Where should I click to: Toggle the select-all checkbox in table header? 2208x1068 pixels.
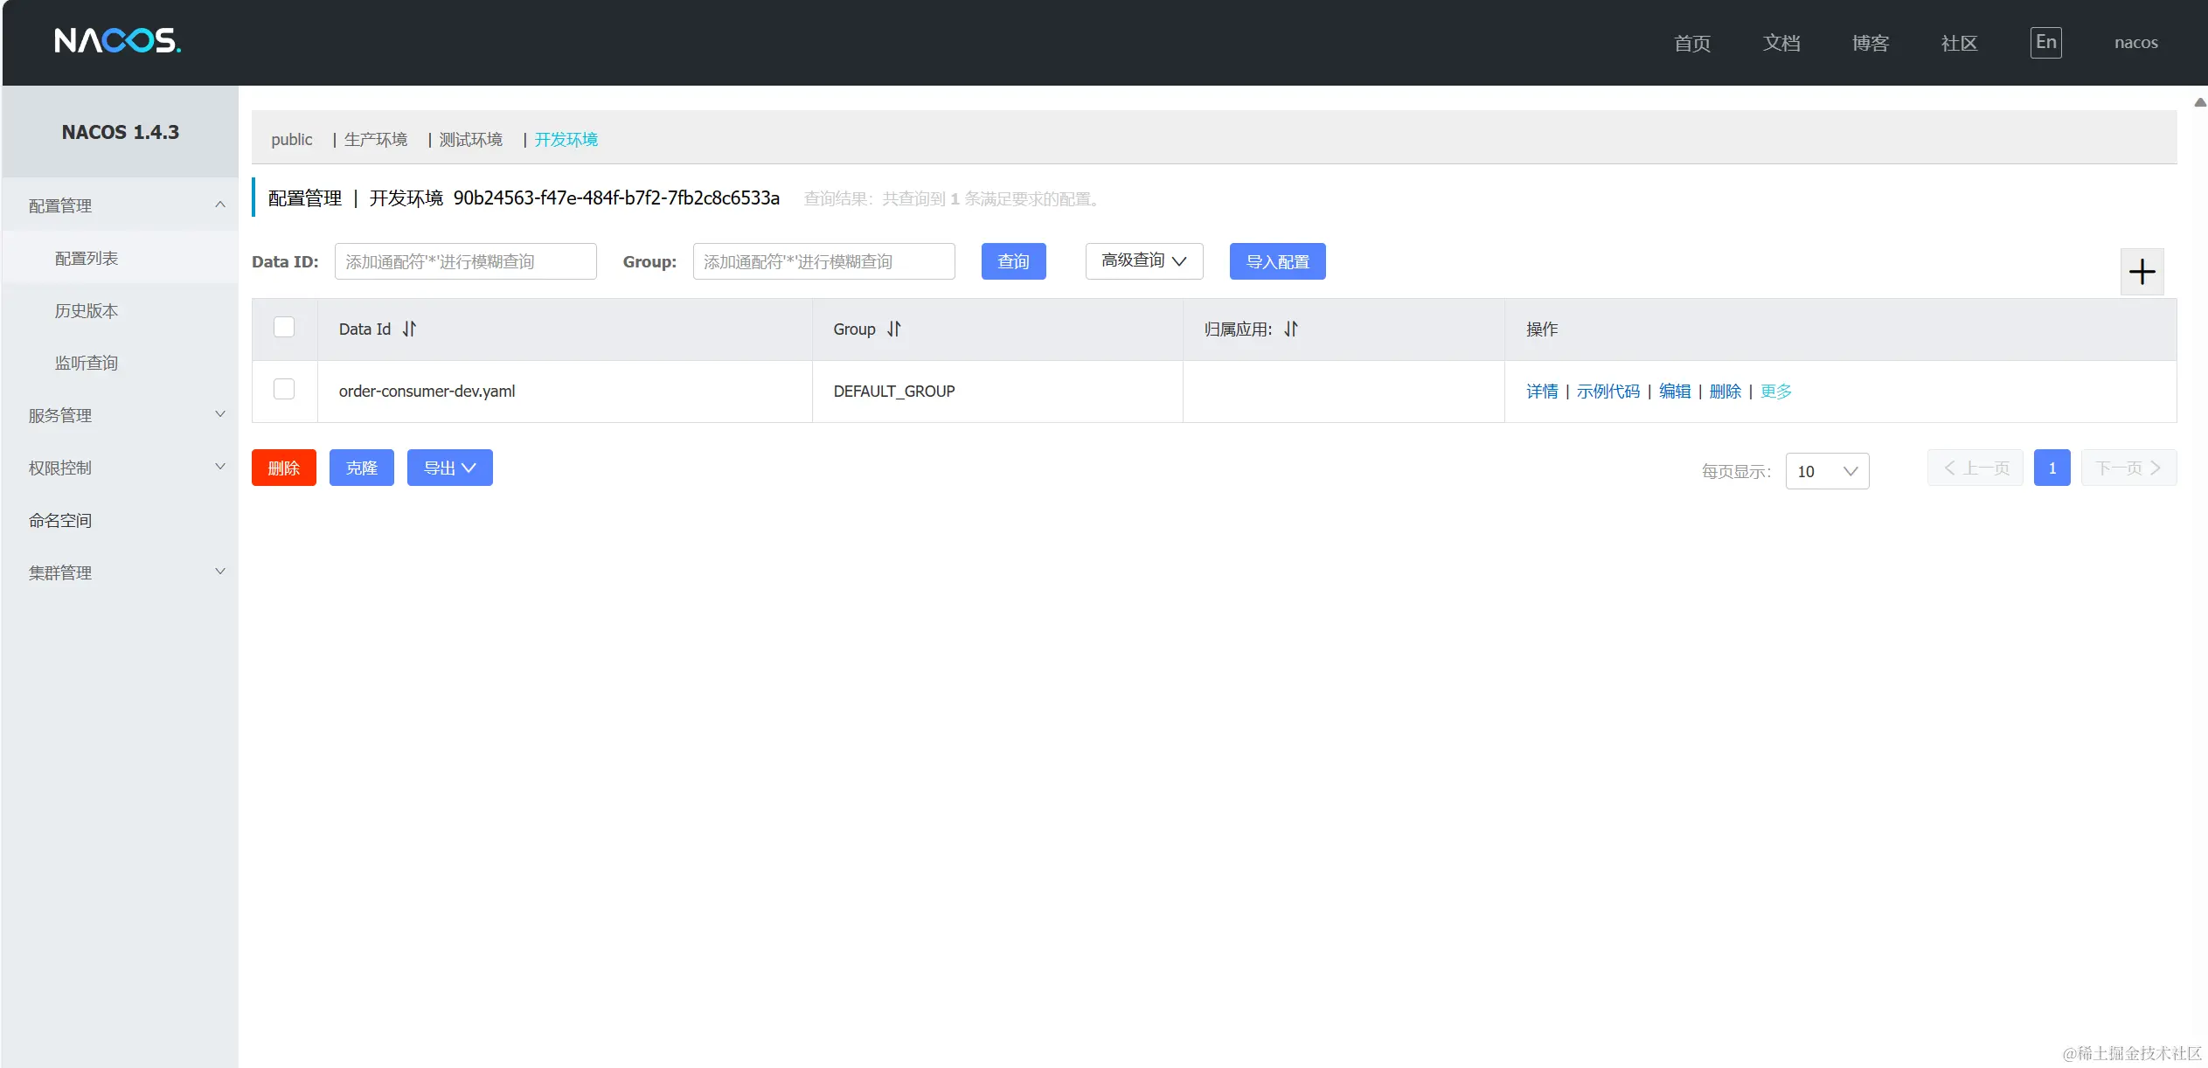pyautogui.click(x=284, y=327)
